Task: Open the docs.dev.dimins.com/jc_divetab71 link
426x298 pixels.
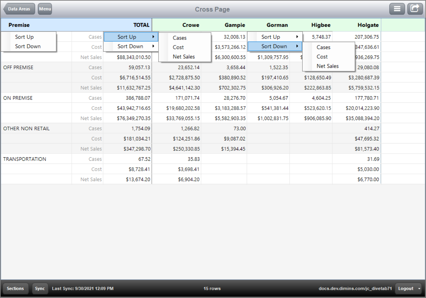Action: click(x=355, y=288)
